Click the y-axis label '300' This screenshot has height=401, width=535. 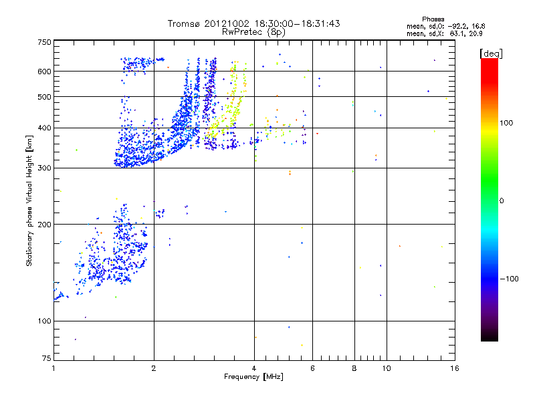(x=44, y=168)
